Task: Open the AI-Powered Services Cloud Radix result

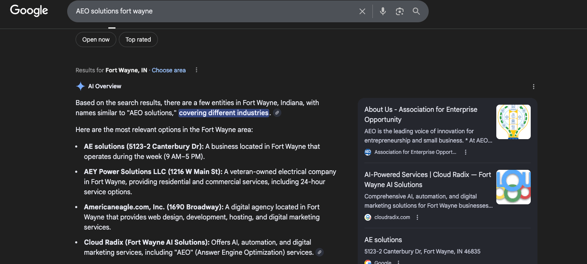Action: pyautogui.click(x=428, y=179)
